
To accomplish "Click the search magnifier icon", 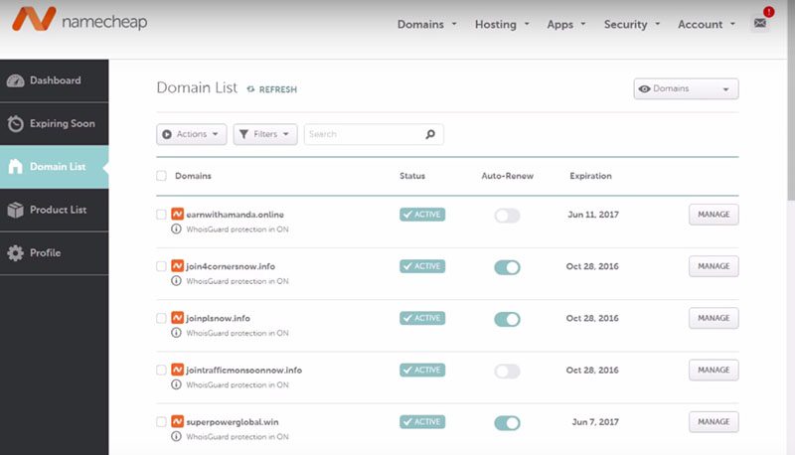I will pos(430,134).
